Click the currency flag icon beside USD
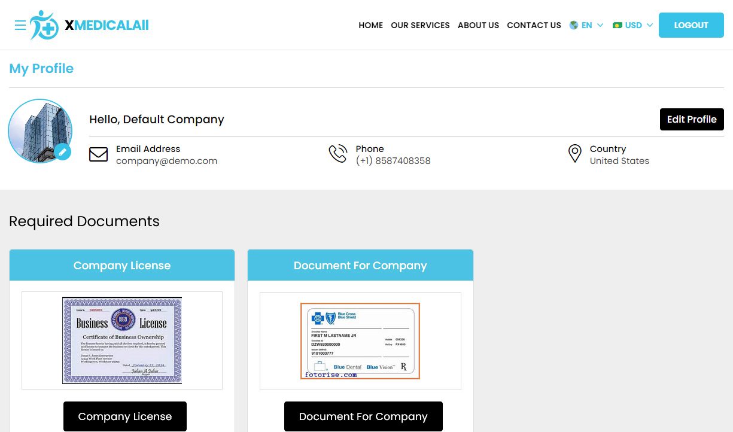733x432 pixels. coord(618,25)
